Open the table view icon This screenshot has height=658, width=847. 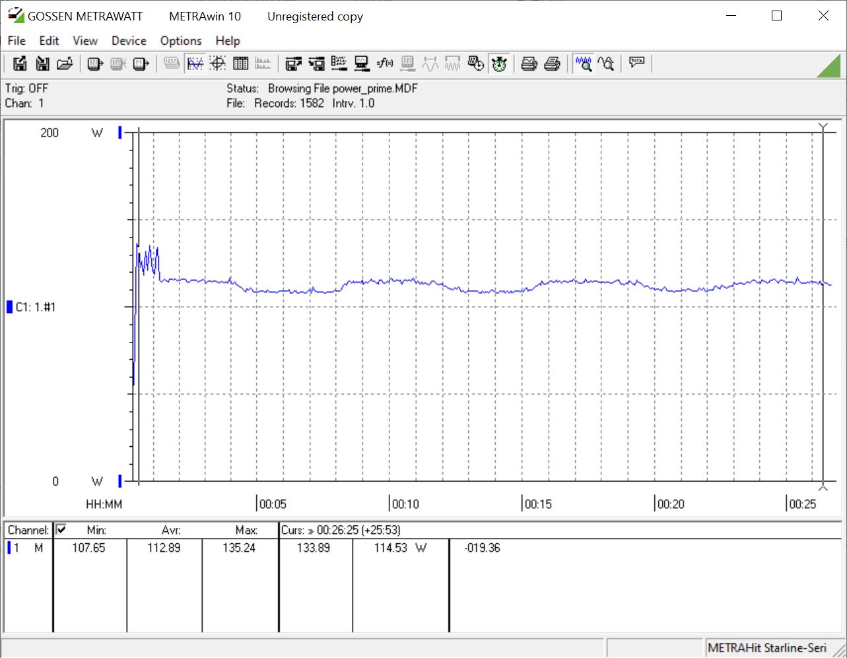[241, 63]
